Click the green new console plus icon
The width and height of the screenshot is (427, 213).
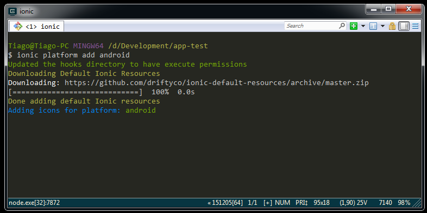click(x=354, y=26)
